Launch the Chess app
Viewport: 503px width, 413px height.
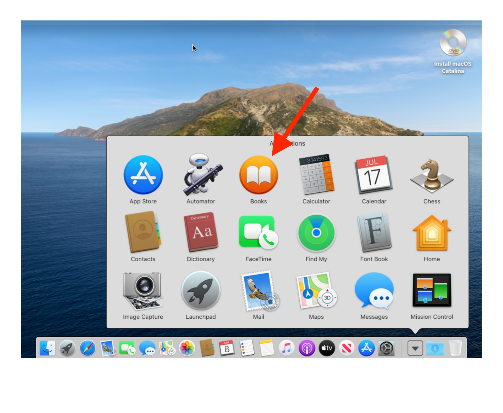[432, 176]
